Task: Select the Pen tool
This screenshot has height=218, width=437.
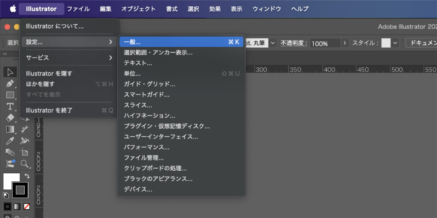Action: [10, 83]
